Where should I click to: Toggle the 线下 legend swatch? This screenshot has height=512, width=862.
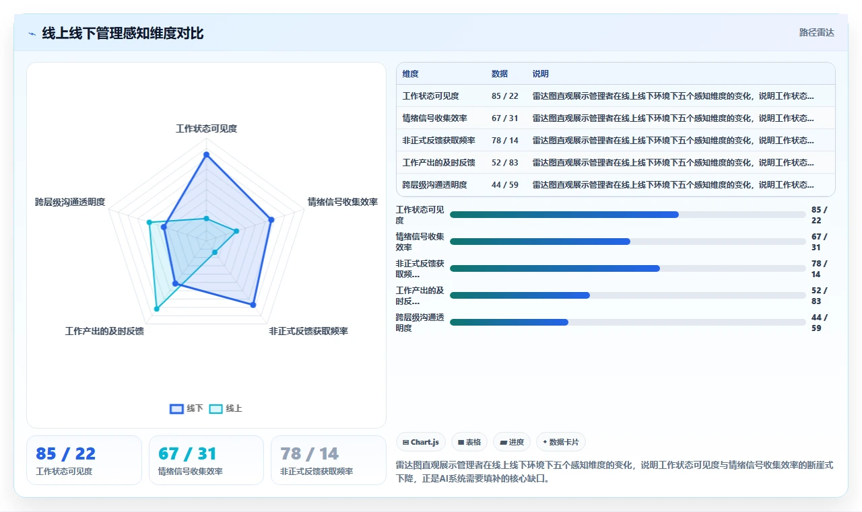177,408
